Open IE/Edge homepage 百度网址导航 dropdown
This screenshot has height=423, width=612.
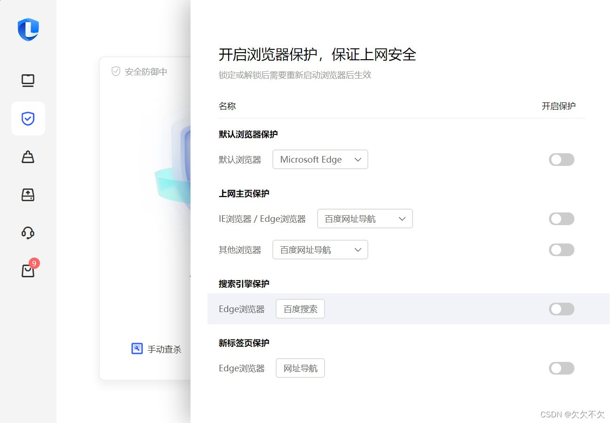365,219
